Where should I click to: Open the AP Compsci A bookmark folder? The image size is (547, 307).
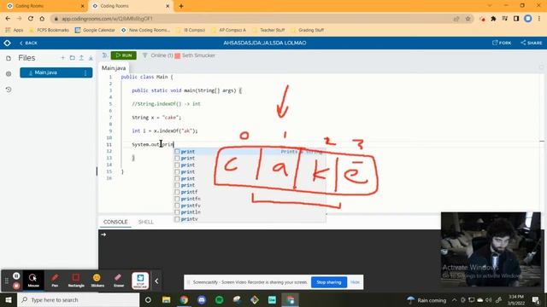click(x=228, y=30)
